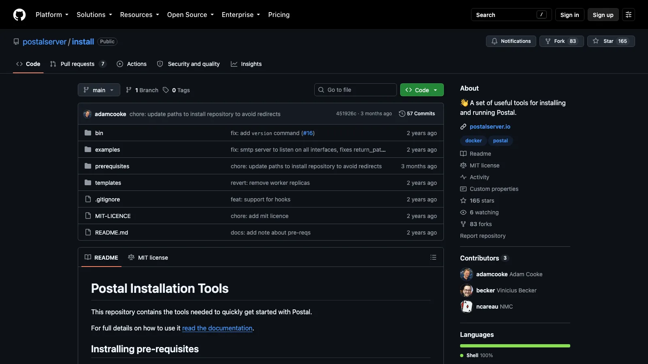The height and width of the screenshot is (364, 648).
Task: Open the prerequisites folder
Action: point(112,166)
